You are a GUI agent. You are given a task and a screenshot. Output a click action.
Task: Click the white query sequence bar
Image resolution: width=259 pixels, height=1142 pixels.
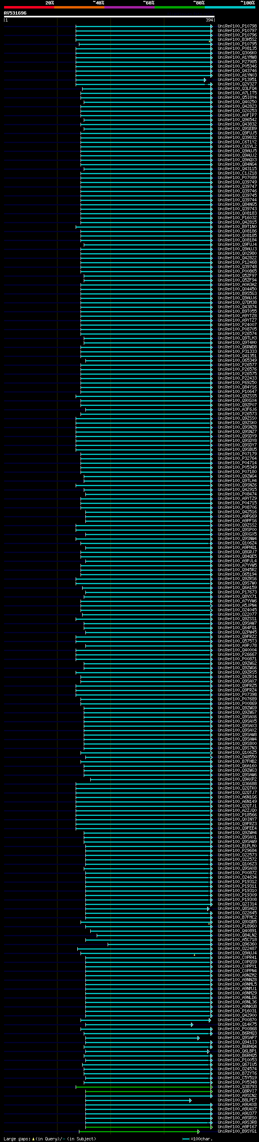click(x=109, y=17)
